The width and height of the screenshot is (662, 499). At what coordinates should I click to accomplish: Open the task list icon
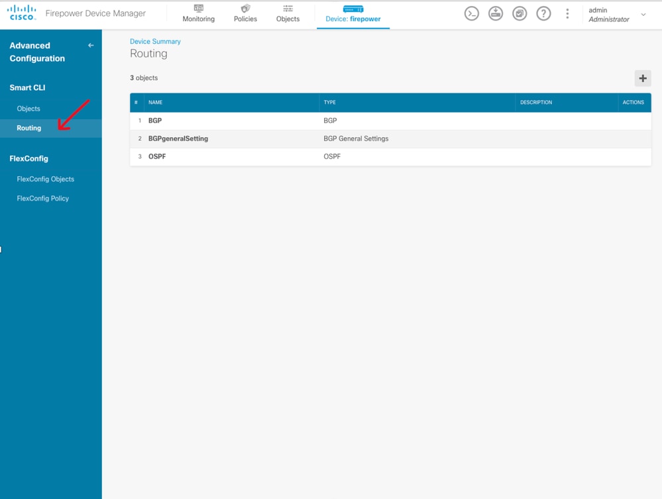[520, 14]
